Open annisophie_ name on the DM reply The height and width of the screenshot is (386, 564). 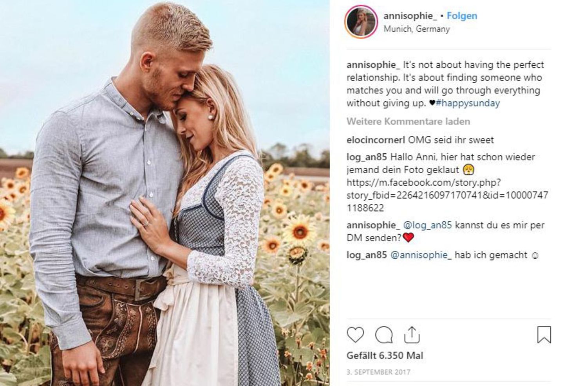click(373, 226)
